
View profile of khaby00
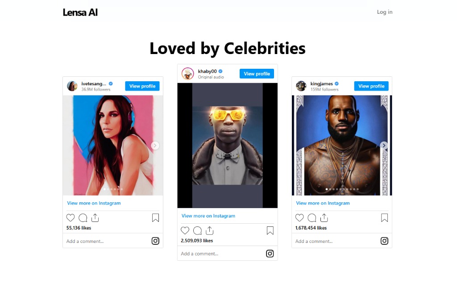click(x=257, y=74)
